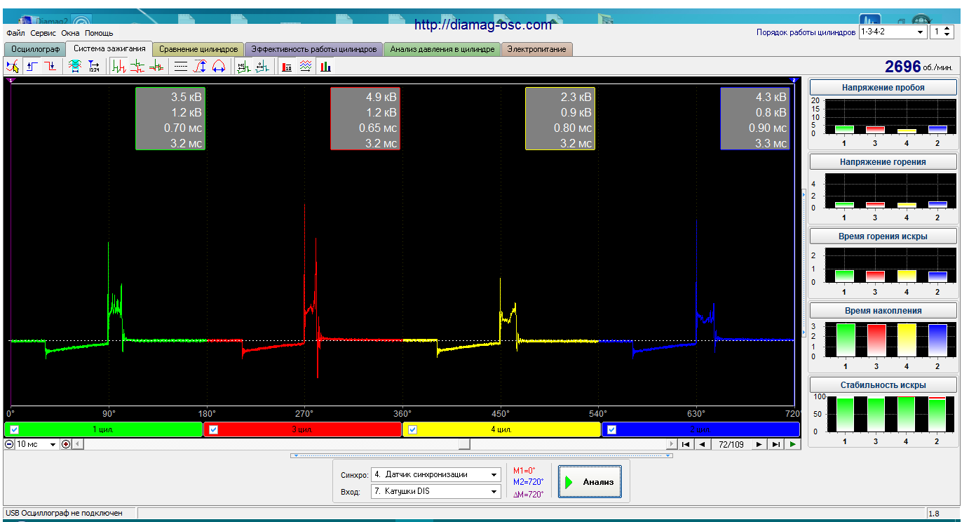Click the Напряжение пробоя panel header

(883, 88)
